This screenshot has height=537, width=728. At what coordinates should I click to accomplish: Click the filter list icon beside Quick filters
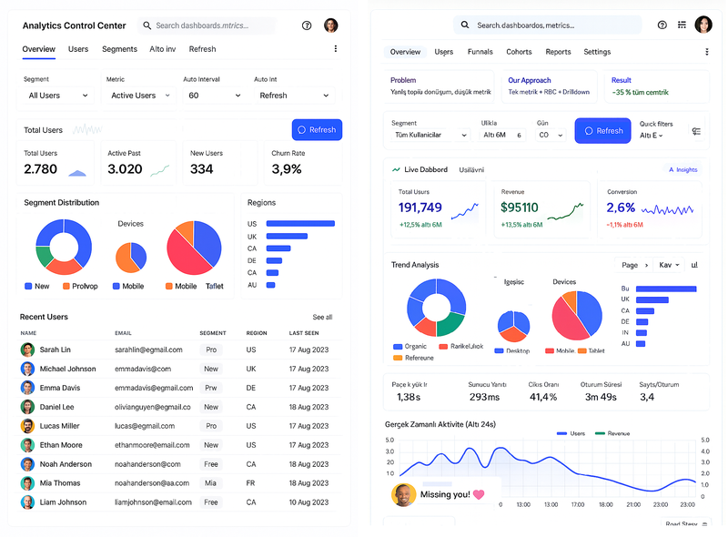(x=696, y=131)
